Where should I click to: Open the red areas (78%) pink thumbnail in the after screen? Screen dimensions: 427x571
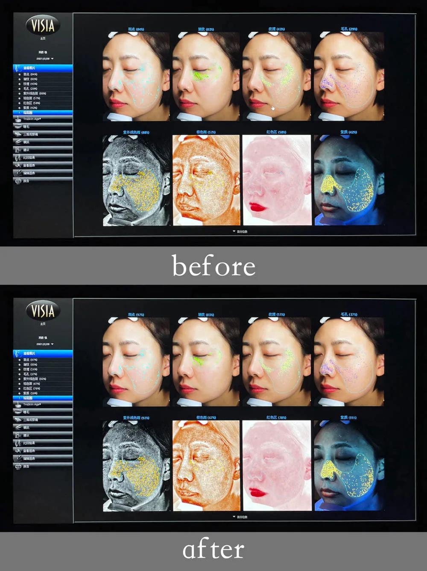coord(277,465)
